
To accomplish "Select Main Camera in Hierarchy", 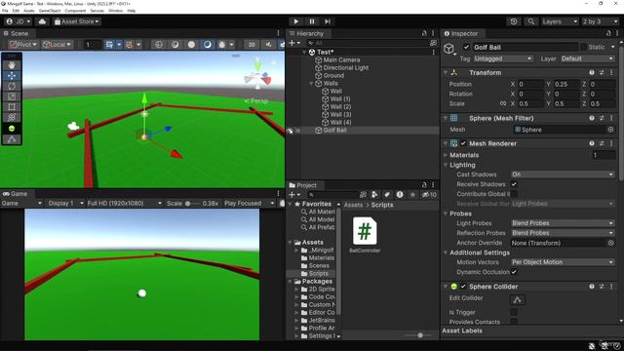I will 341,60.
